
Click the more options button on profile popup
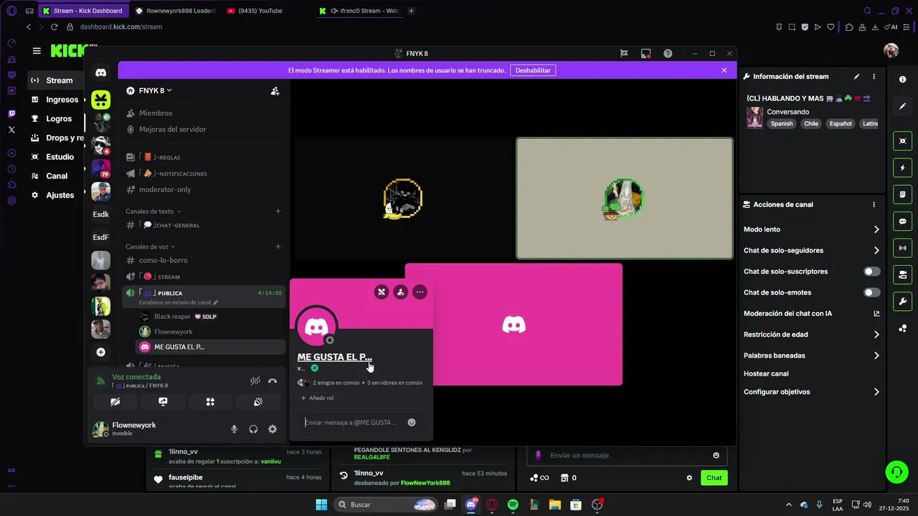tap(420, 292)
